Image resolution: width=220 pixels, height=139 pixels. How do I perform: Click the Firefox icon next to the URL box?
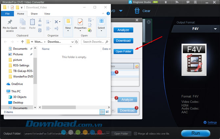tap(137, 66)
